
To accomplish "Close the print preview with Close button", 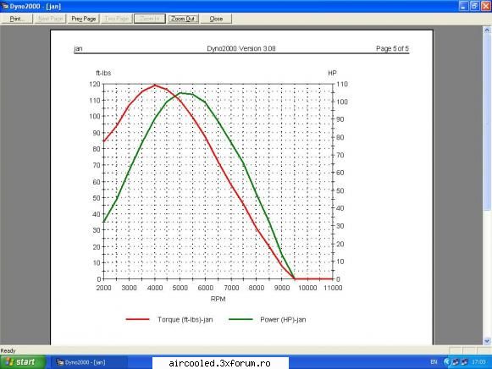I will tap(216, 19).
